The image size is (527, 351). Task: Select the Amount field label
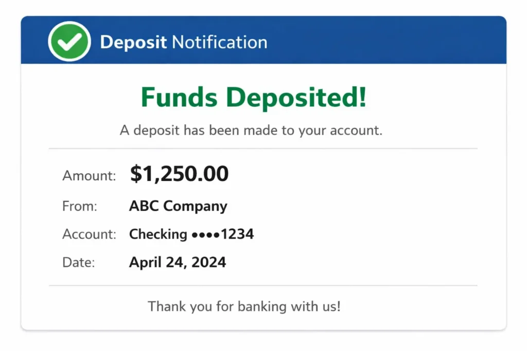(90, 176)
